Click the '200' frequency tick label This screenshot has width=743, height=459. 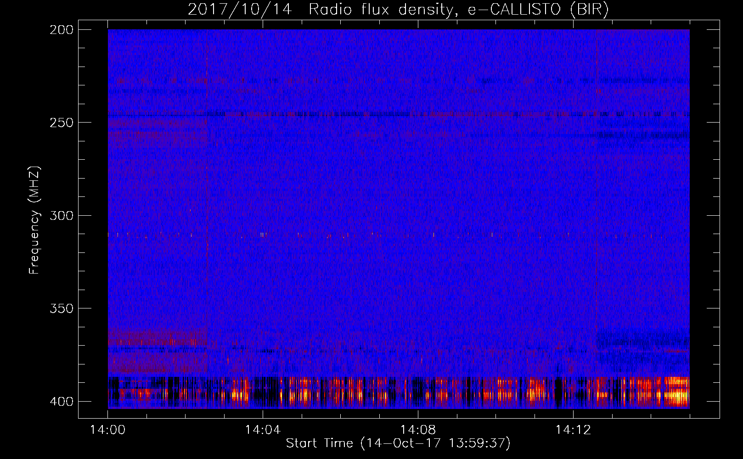point(62,30)
